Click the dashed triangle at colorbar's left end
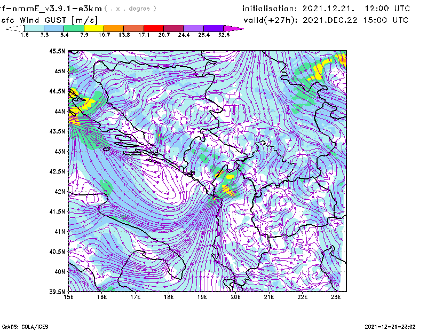This screenshot has height=330, width=427. pos(15,28)
